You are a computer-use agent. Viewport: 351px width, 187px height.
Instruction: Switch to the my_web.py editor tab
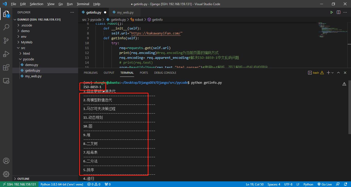tap(125, 12)
